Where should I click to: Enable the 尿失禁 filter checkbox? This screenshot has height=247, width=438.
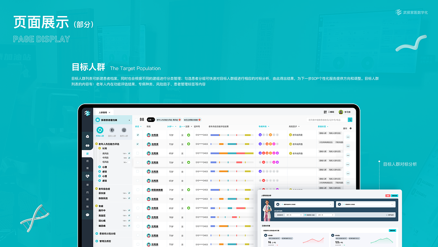click(x=129, y=193)
